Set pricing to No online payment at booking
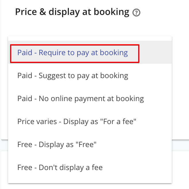The width and height of the screenshot is (189, 189). 90,98
